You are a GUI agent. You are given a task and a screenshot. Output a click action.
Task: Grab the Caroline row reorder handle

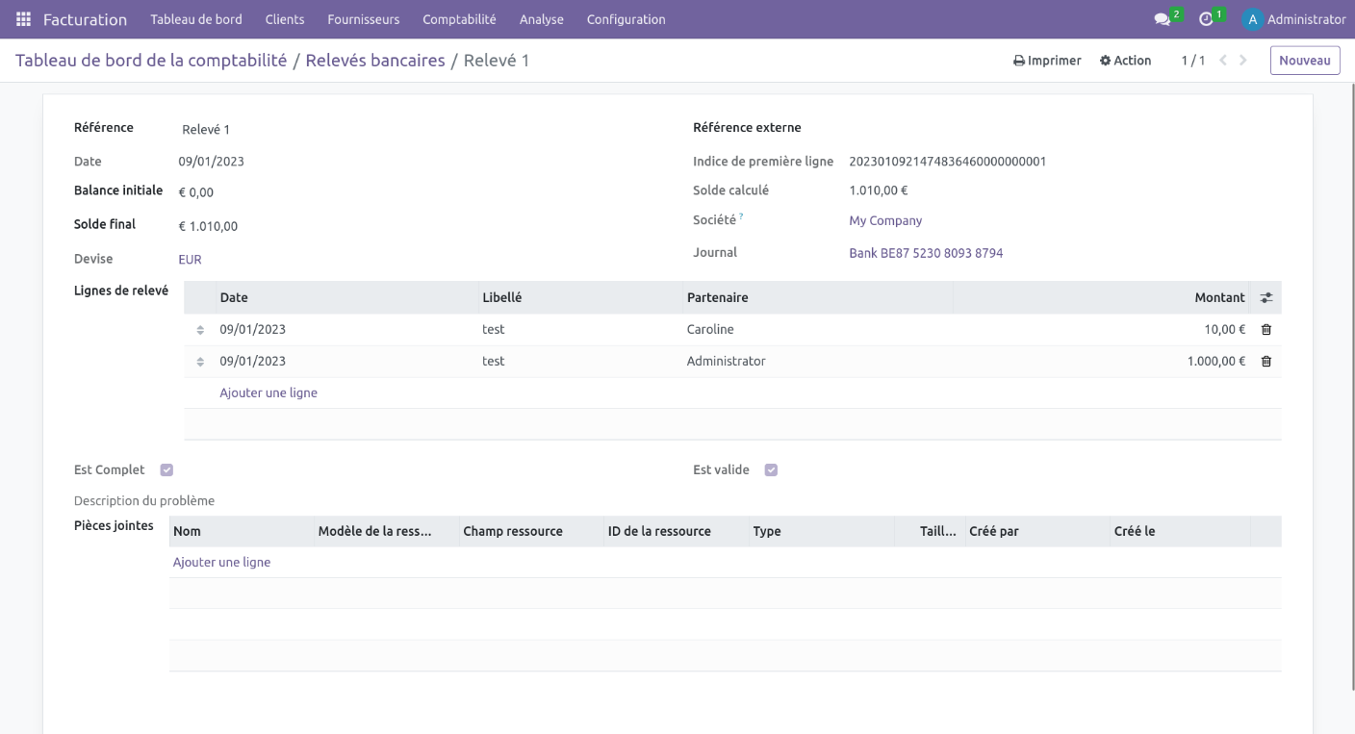pos(200,330)
